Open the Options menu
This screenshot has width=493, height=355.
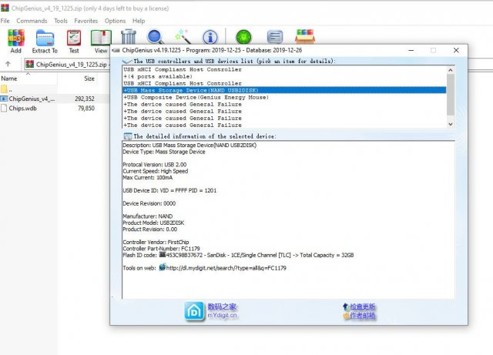tap(115, 21)
